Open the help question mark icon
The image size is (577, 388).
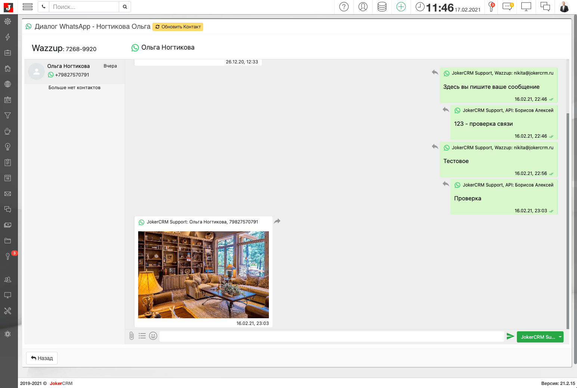344,7
